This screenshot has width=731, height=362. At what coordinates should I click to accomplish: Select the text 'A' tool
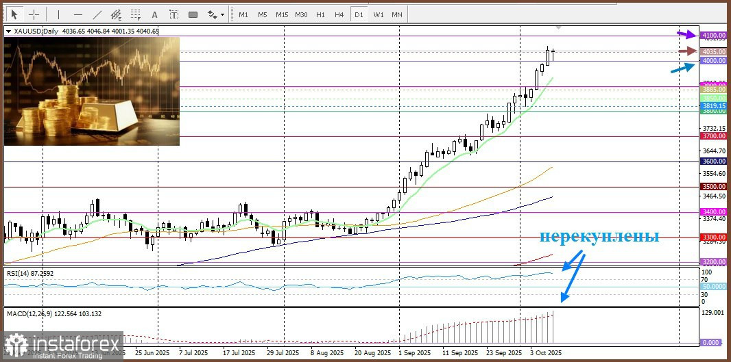[154, 14]
